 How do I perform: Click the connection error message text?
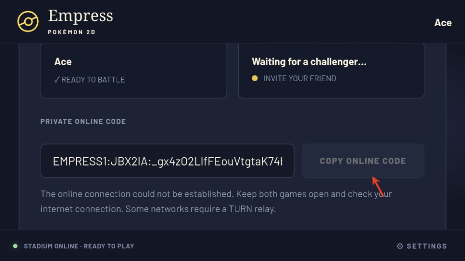point(216,202)
